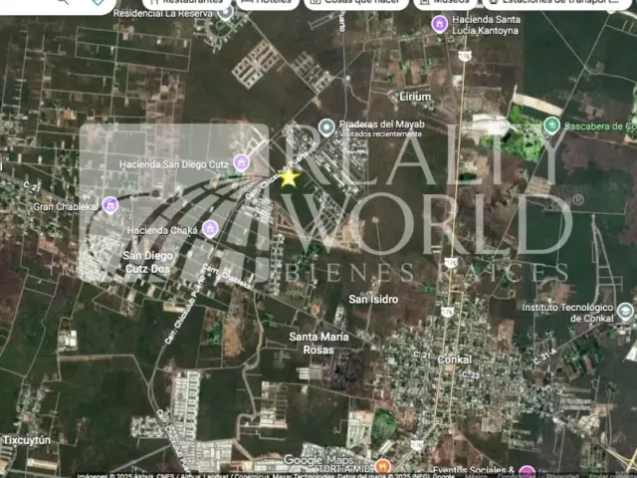Open the orange TORTIA MID restaurant pin
The image size is (637, 478).
pyautogui.click(x=383, y=467)
